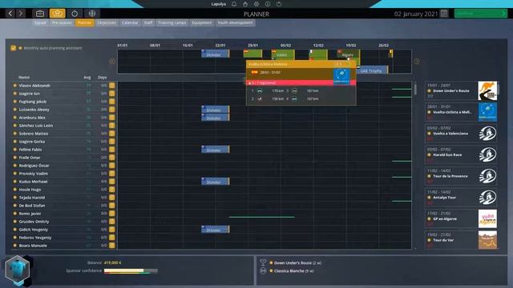The height and width of the screenshot is (288, 513).
Task: Toggle orange button in Felline Fabio row
Action: coord(112,150)
